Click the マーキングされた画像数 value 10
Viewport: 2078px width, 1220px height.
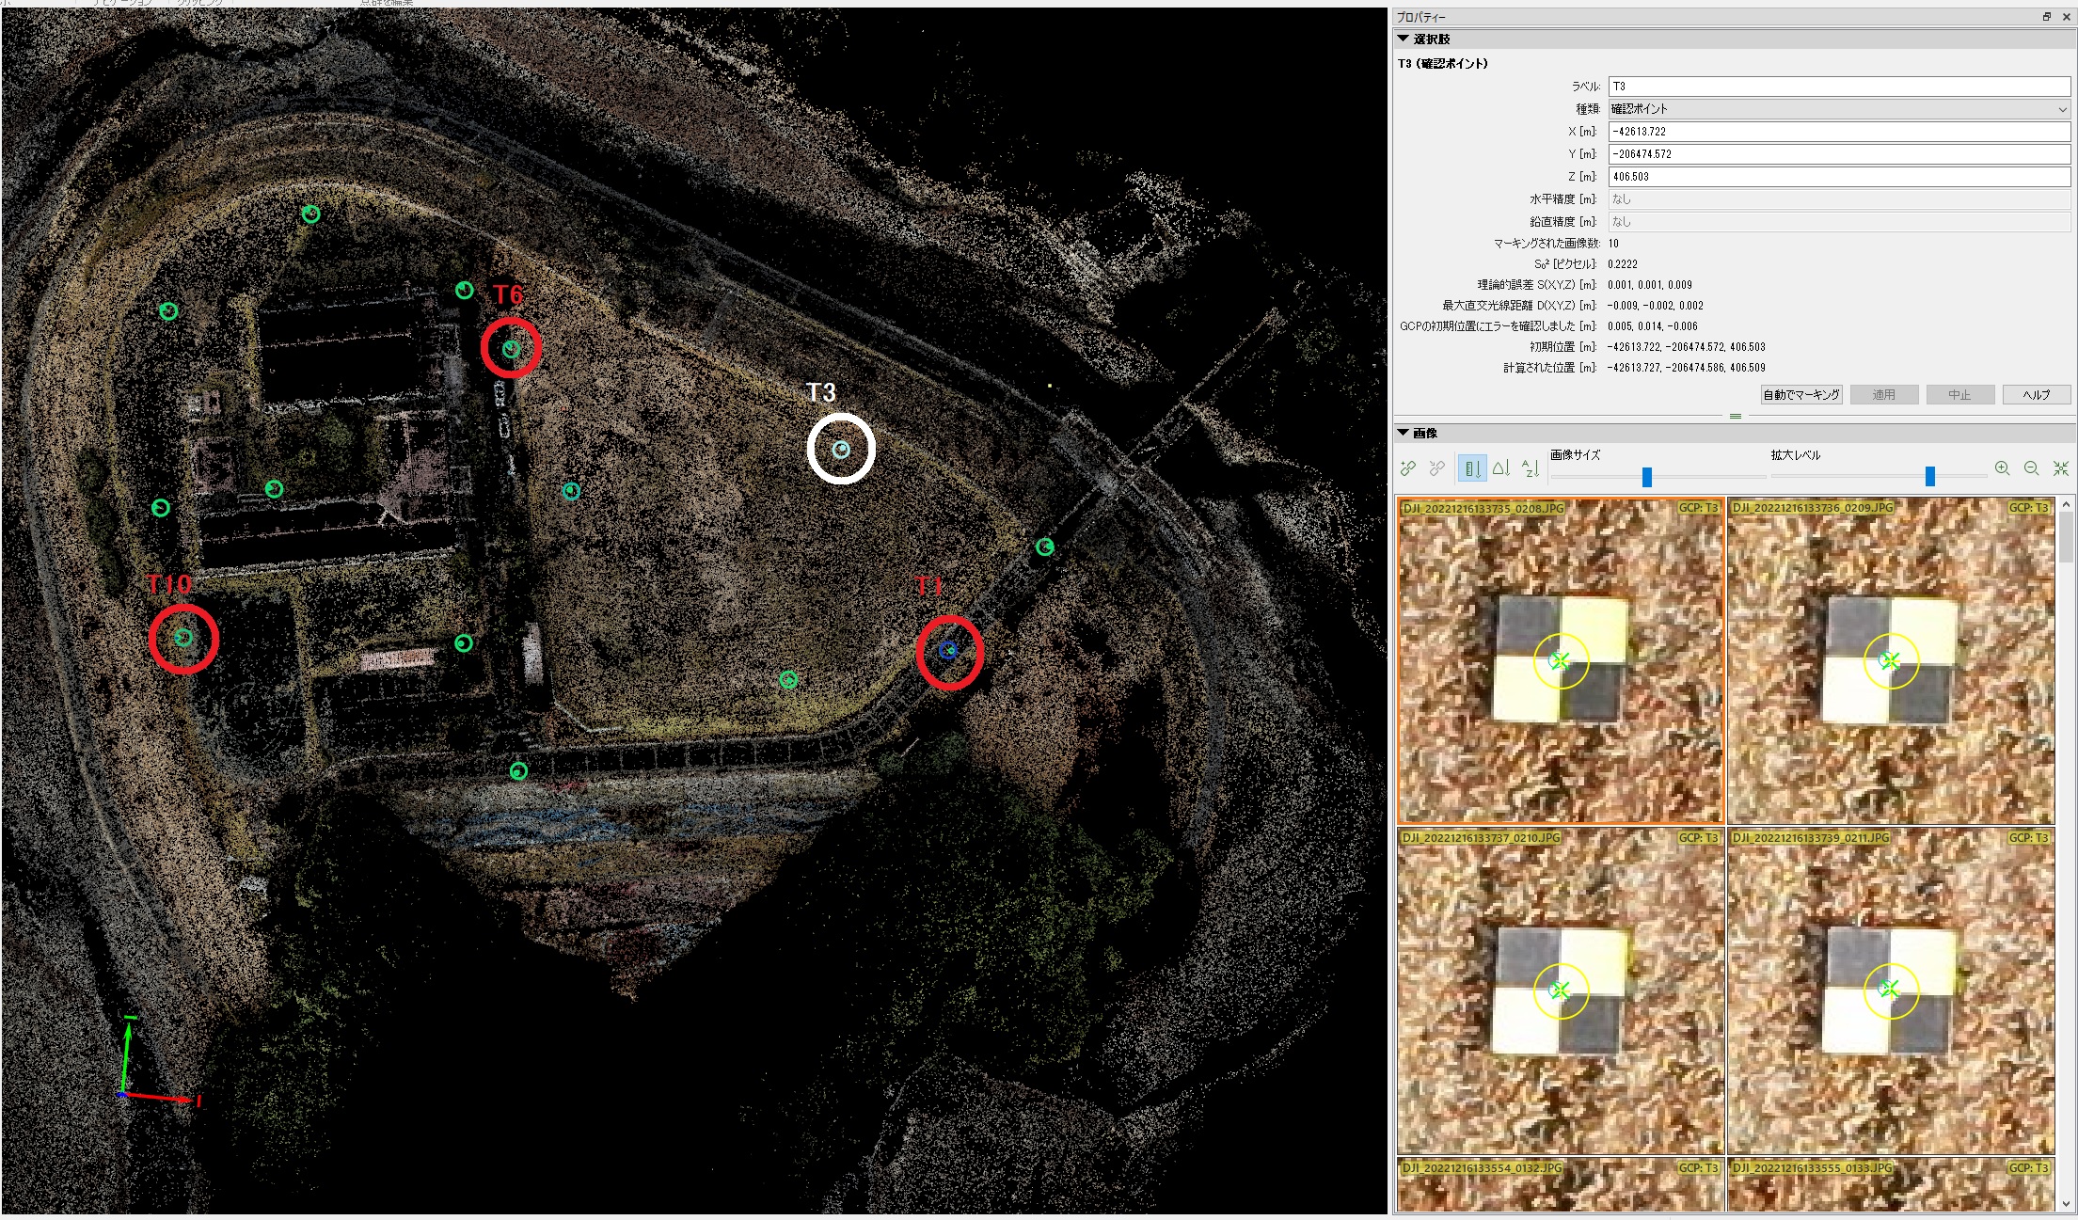[1613, 244]
